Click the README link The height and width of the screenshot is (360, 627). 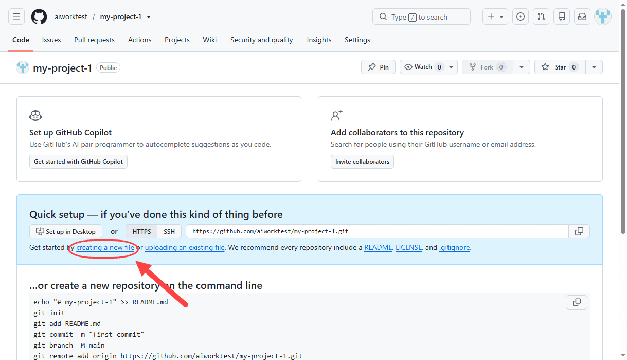point(378,247)
